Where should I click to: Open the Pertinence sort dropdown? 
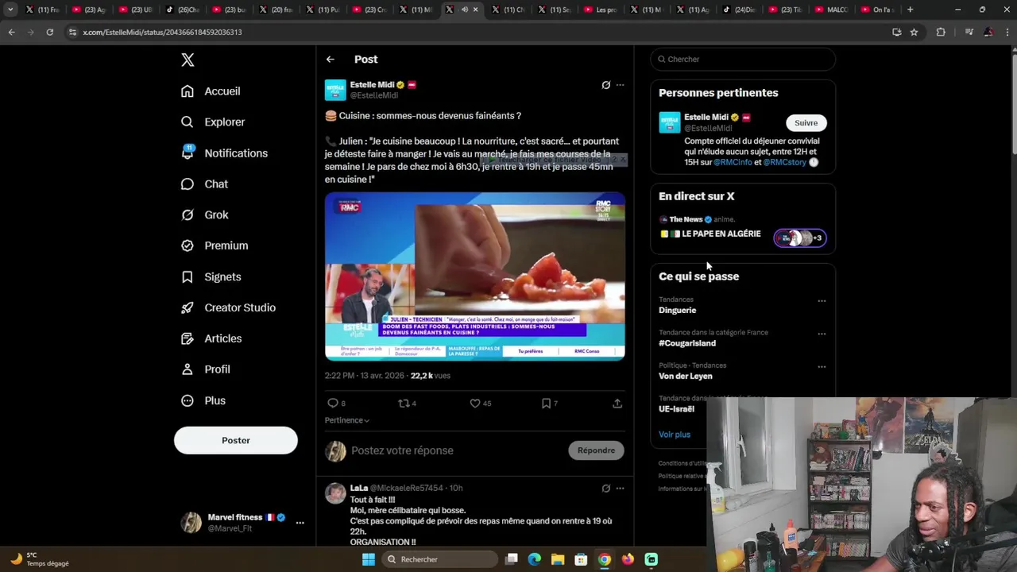tap(347, 420)
